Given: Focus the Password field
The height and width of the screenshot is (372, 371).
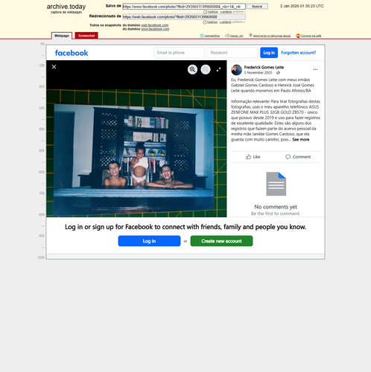Looking at the screenshot, I should [x=232, y=53].
